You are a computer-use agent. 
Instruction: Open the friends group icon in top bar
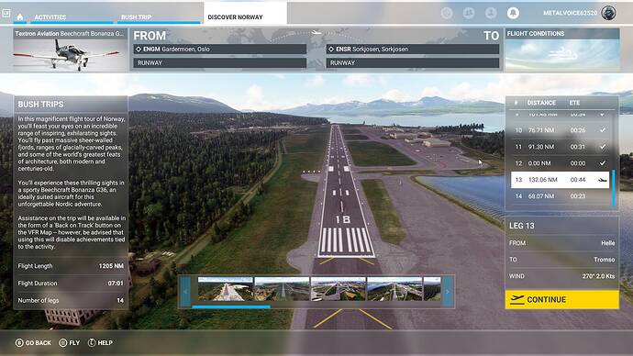tap(469, 13)
